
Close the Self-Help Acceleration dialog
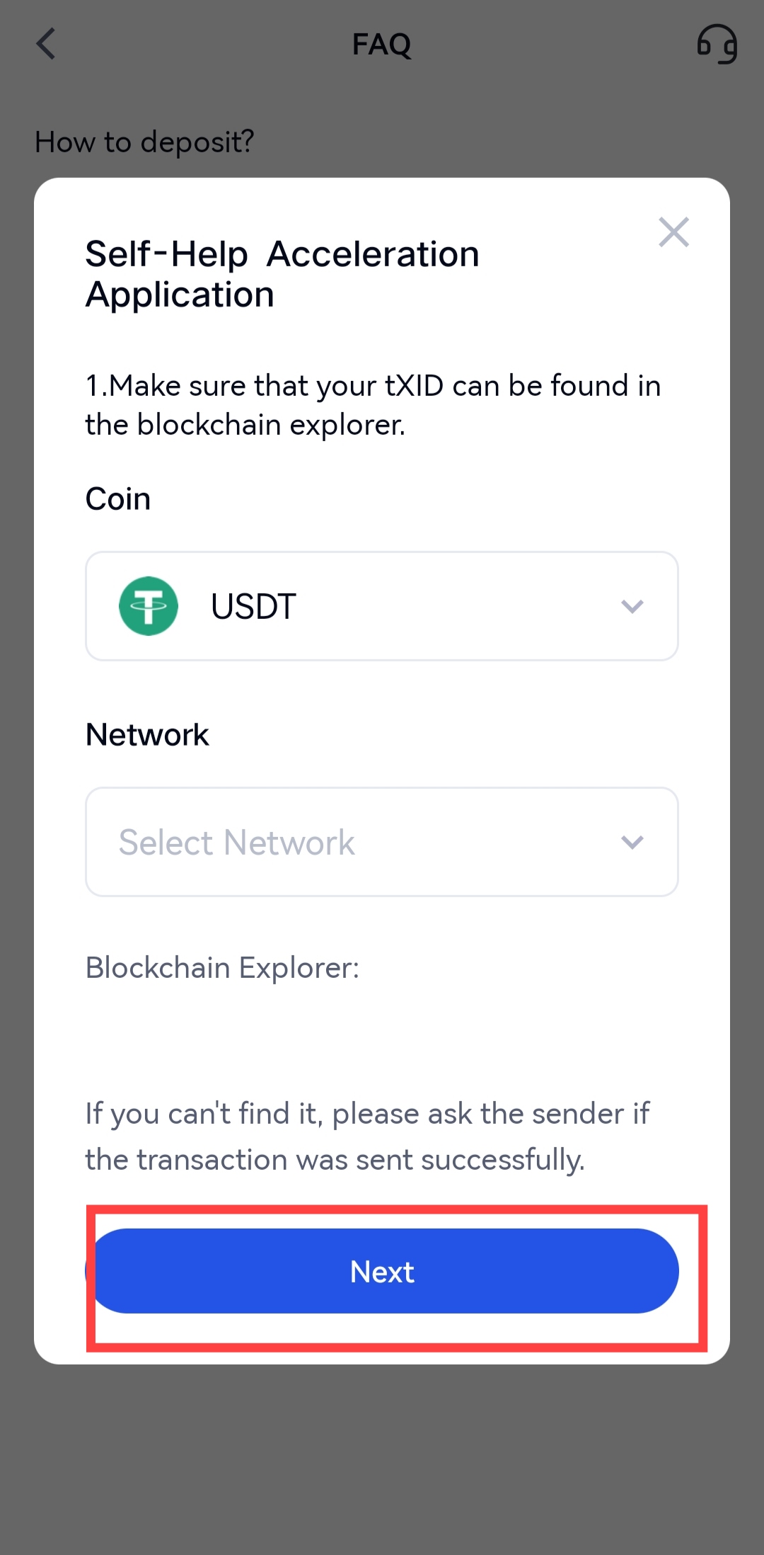pos(673,232)
